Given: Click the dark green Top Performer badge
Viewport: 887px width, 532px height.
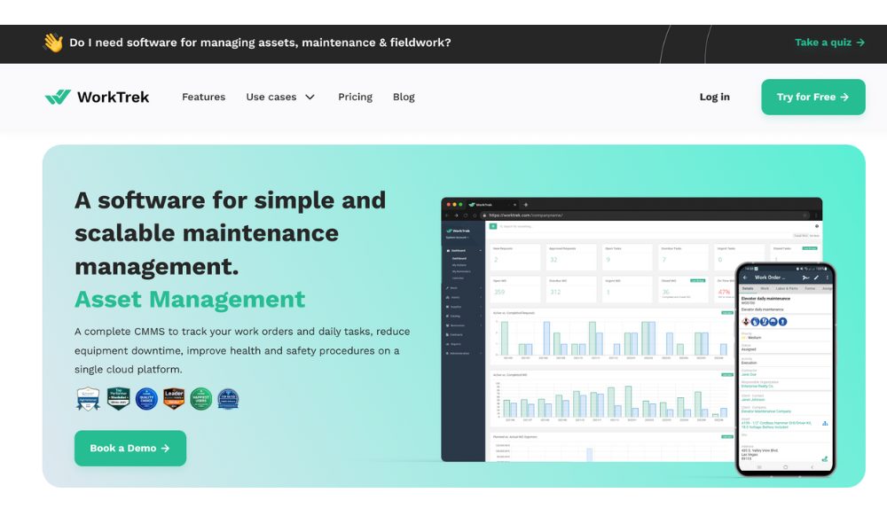Looking at the screenshot, I should pyautogui.click(x=118, y=399).
